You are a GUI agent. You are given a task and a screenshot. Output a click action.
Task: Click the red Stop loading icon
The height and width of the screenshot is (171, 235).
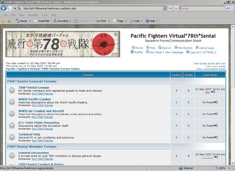[176, 8]
